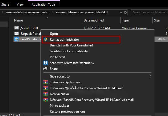
Task: Choose Pin to Start
Action: tap(58, 57)
